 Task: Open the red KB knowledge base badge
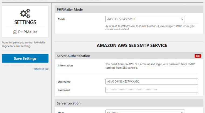(198, 56)
